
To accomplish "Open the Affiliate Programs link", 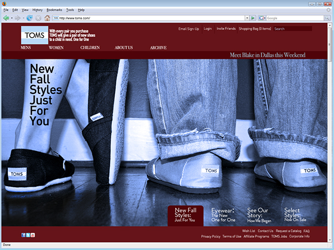I will 256,237.
